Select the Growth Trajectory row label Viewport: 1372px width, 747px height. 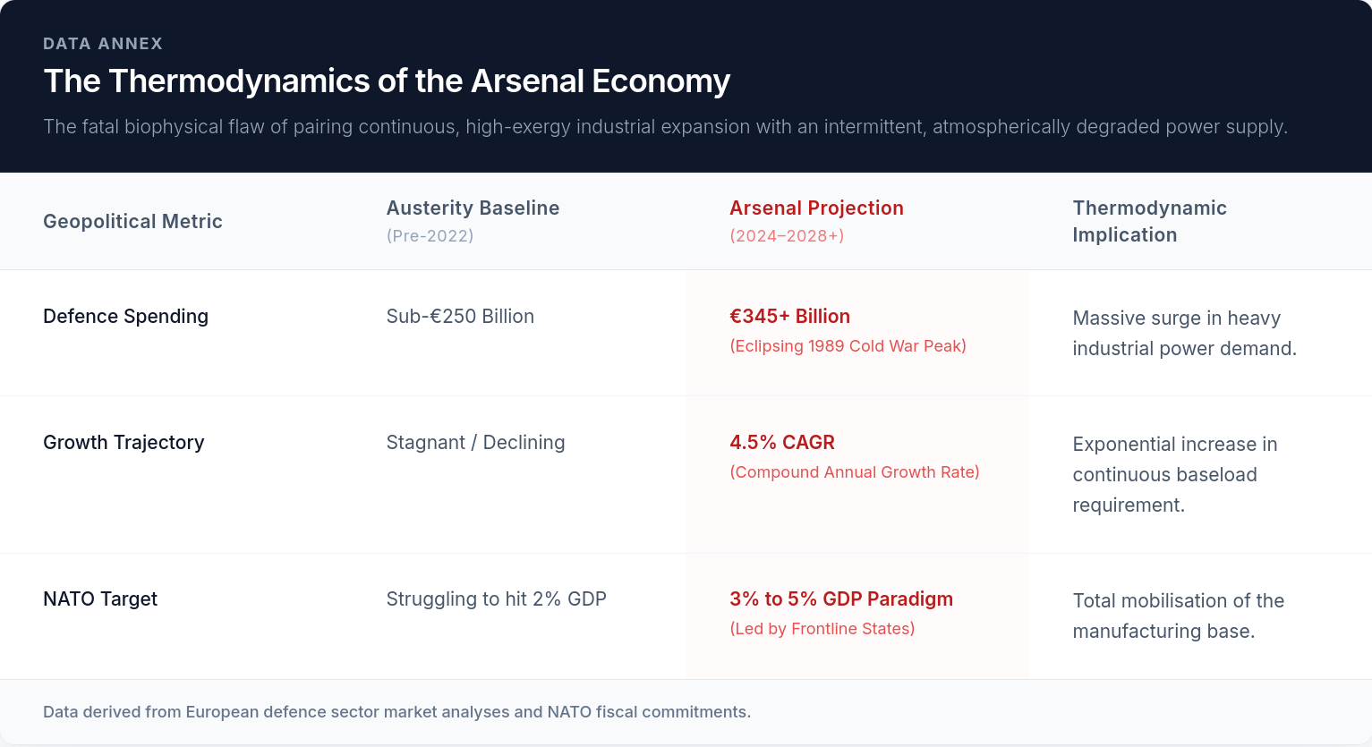tap(124, 443)
